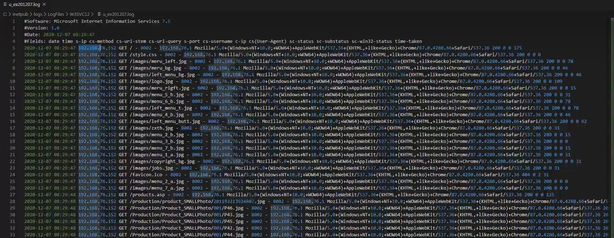614x238 pixels.
Task: Click the '/images/menu_5_b.jpg' request path
Action: 157,95
